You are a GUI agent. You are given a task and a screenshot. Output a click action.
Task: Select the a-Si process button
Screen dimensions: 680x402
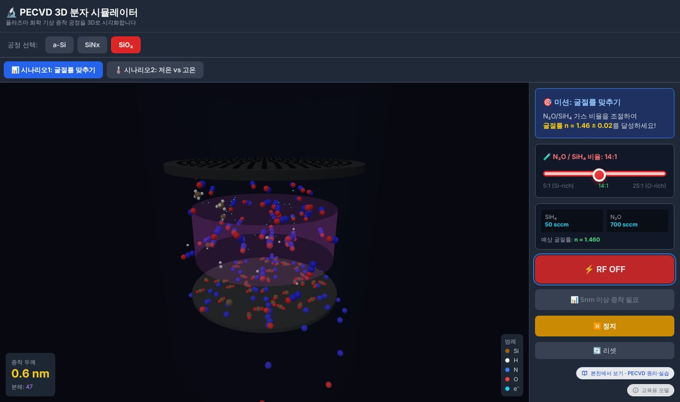[x=59, y=45]
